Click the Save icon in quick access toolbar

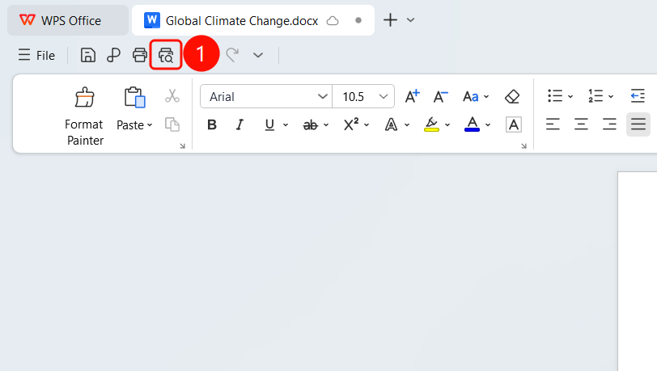(88, 55)
